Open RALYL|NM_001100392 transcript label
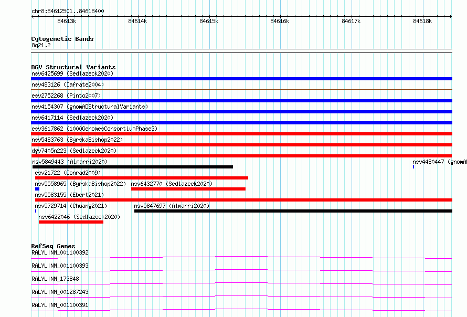The image size is (467, 317). pyautogui.click(x=60, y=252)
